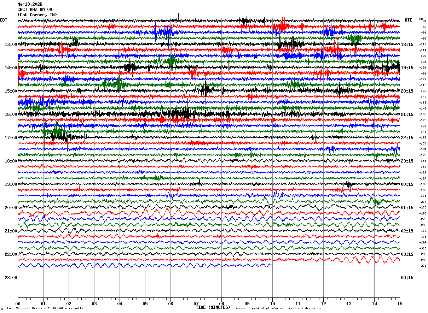Image resolution: width=428 pixels, height=313 pixels.
Task: Click the DC offset value -165
Action: (x=423, y=138)
